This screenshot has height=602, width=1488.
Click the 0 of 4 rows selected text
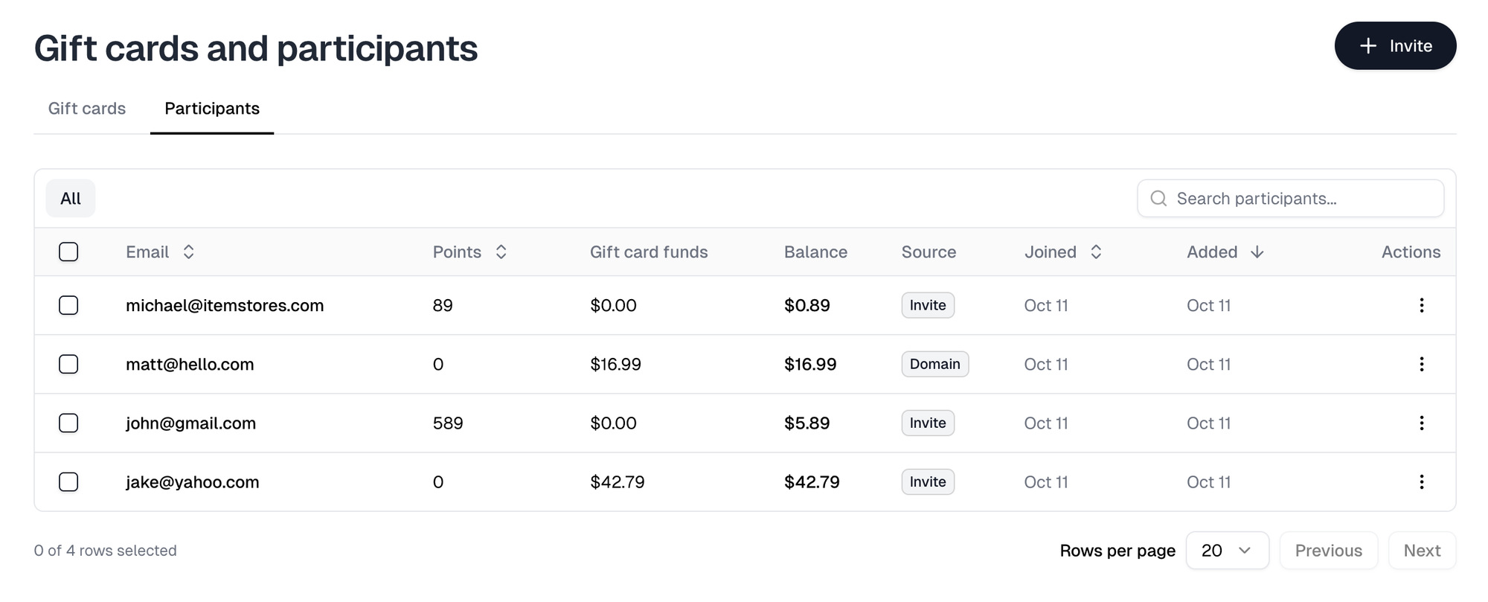pyautogui.click(x=105, y=551)
